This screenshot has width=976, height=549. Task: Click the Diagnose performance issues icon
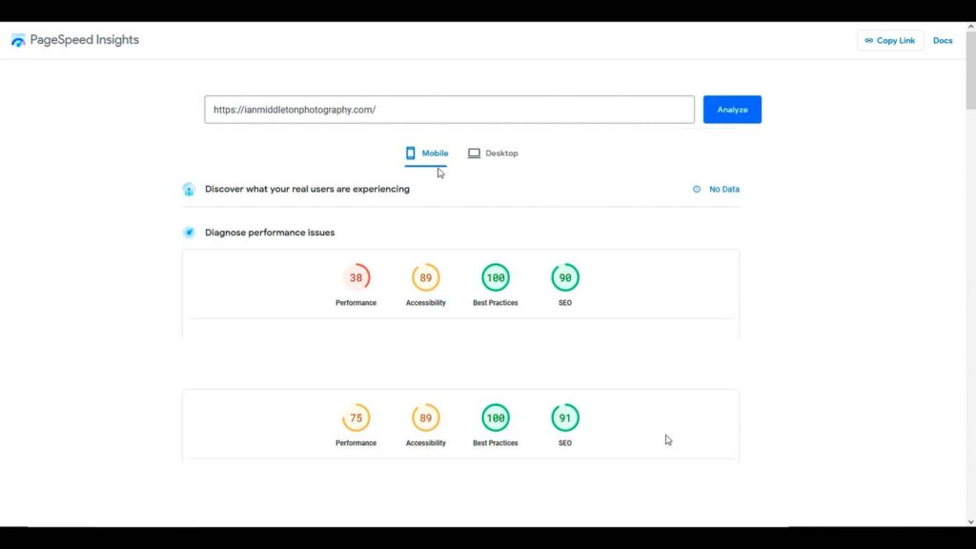(x=189, y=233)
